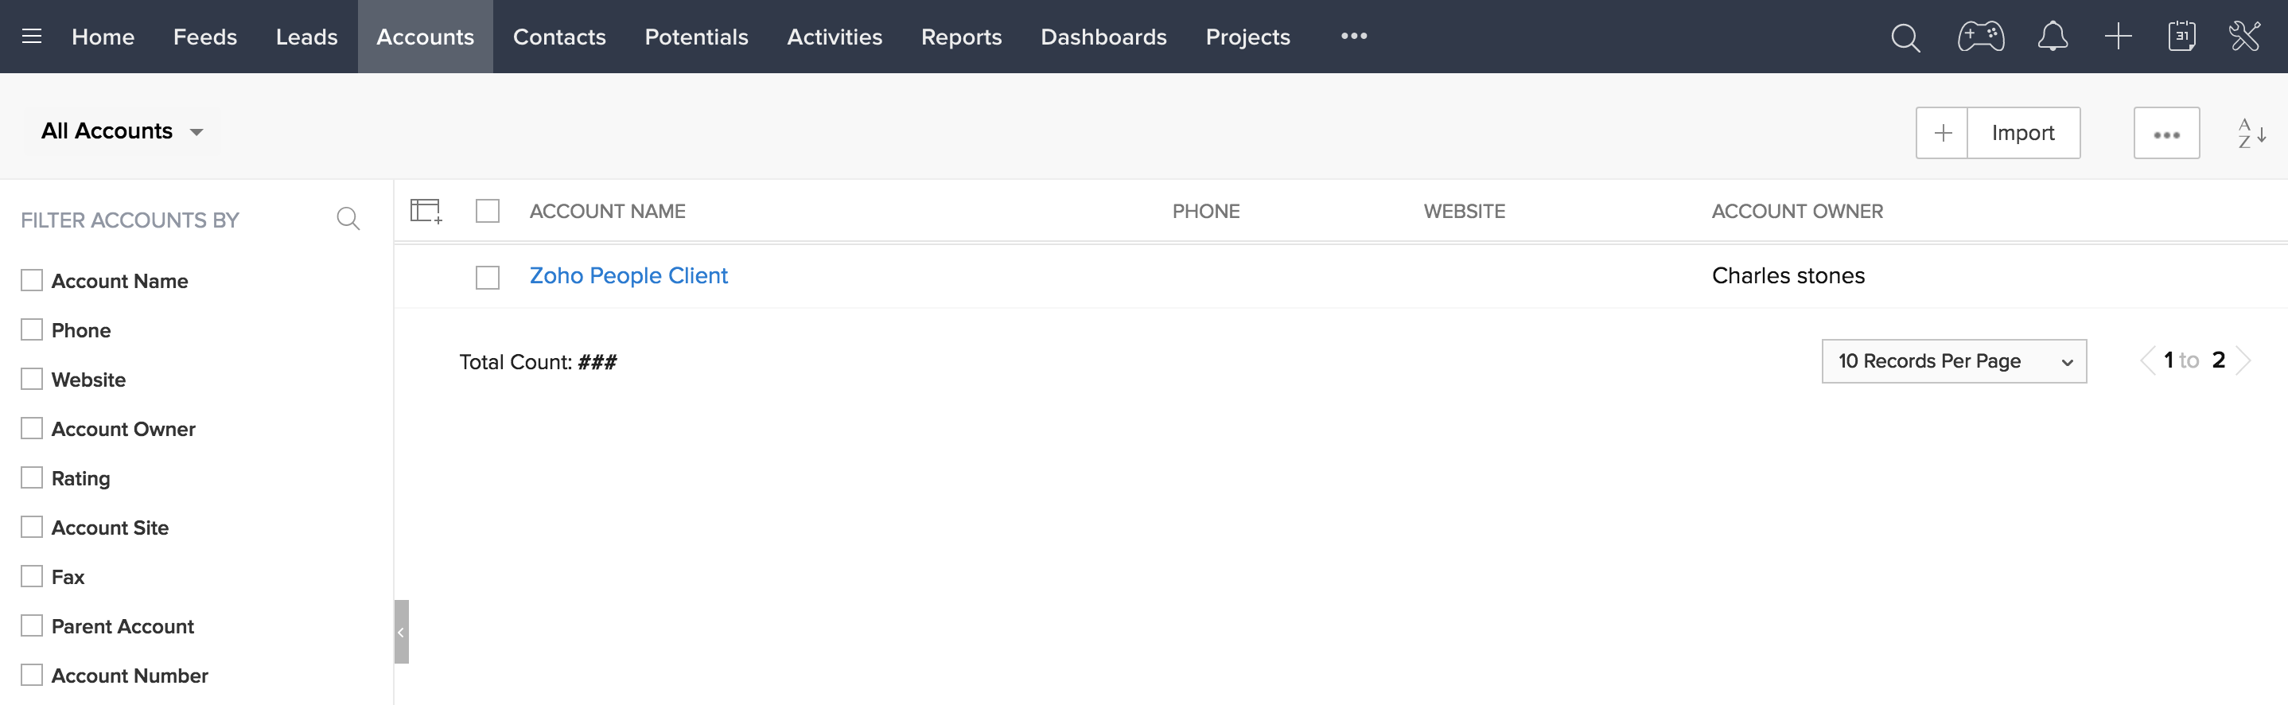Image resolution: width=2288 pixels, height=705 pixels.
Task: Switch to the Contacts tab
Action: coord(558,37)
